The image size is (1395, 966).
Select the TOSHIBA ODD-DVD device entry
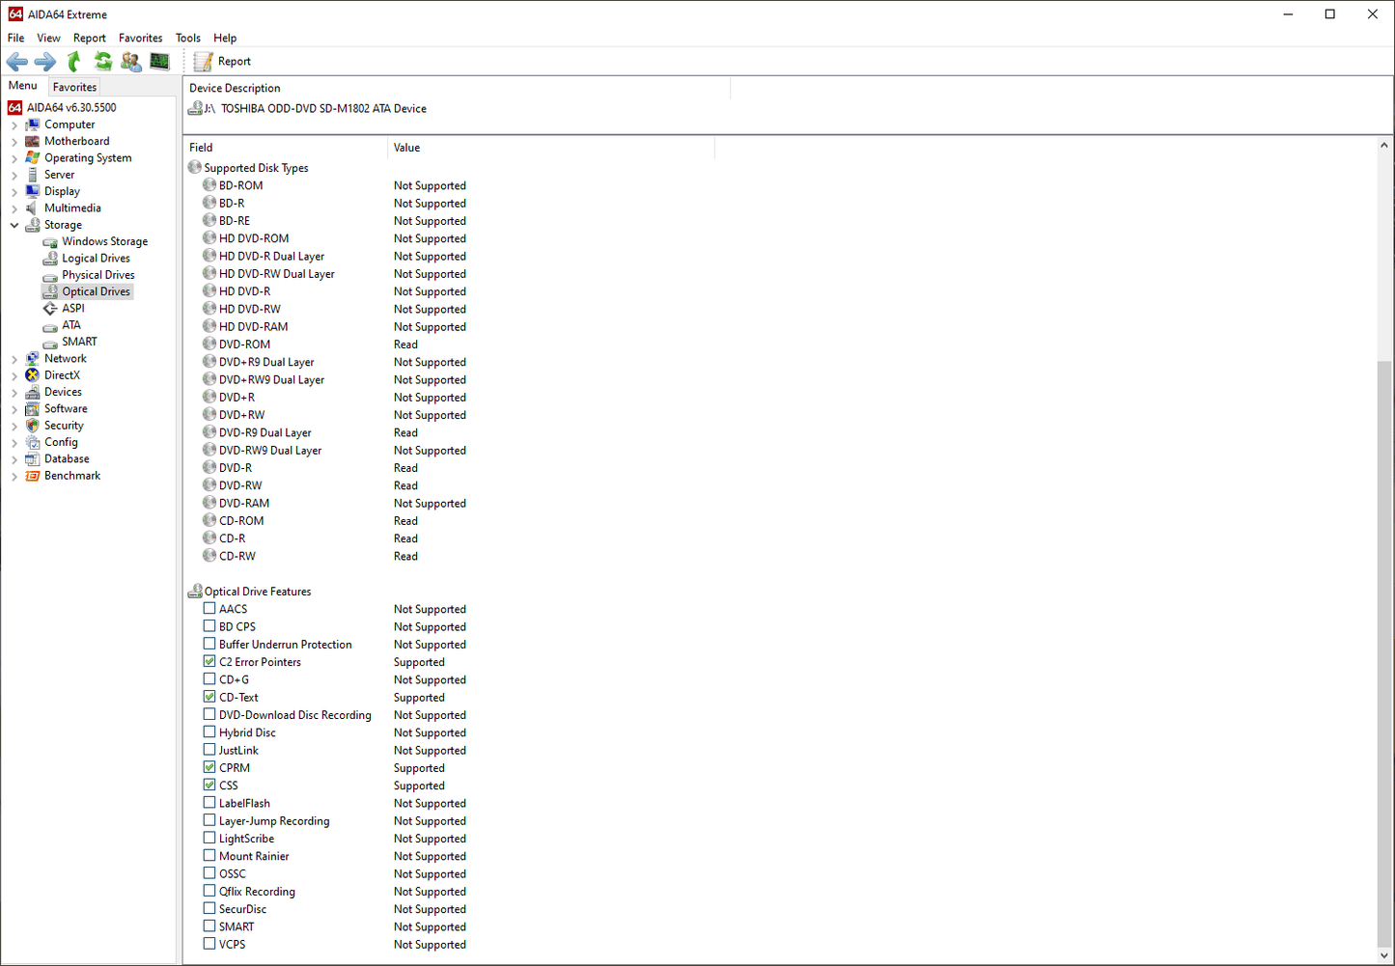coord(323,109)
